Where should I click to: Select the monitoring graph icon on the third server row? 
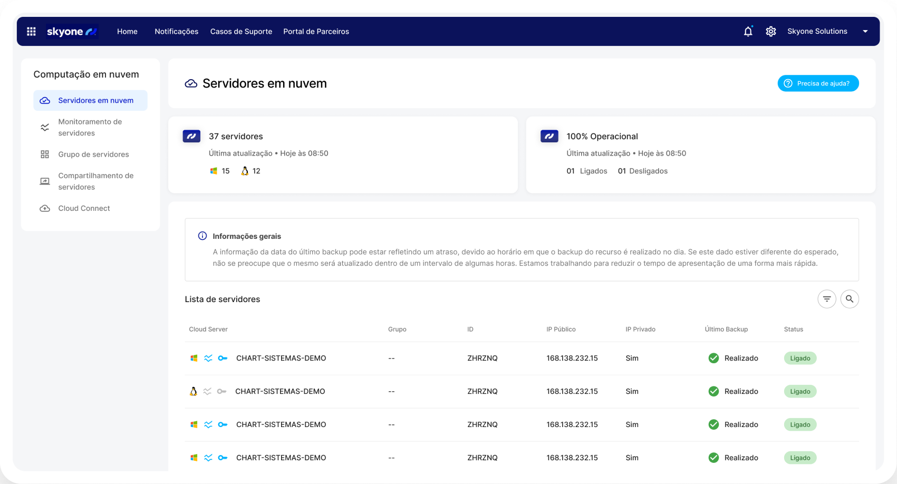[208, 424]
